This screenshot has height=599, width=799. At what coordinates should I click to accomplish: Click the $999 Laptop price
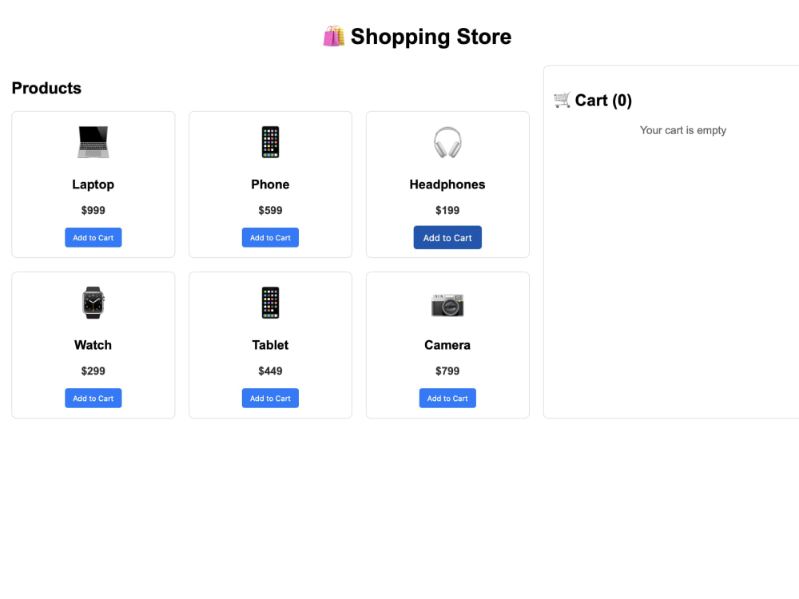tap(93, 210)
